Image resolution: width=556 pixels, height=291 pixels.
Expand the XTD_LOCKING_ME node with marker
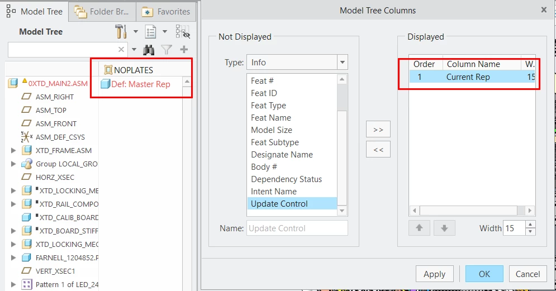pyautogui.click(x=13, y=190)
